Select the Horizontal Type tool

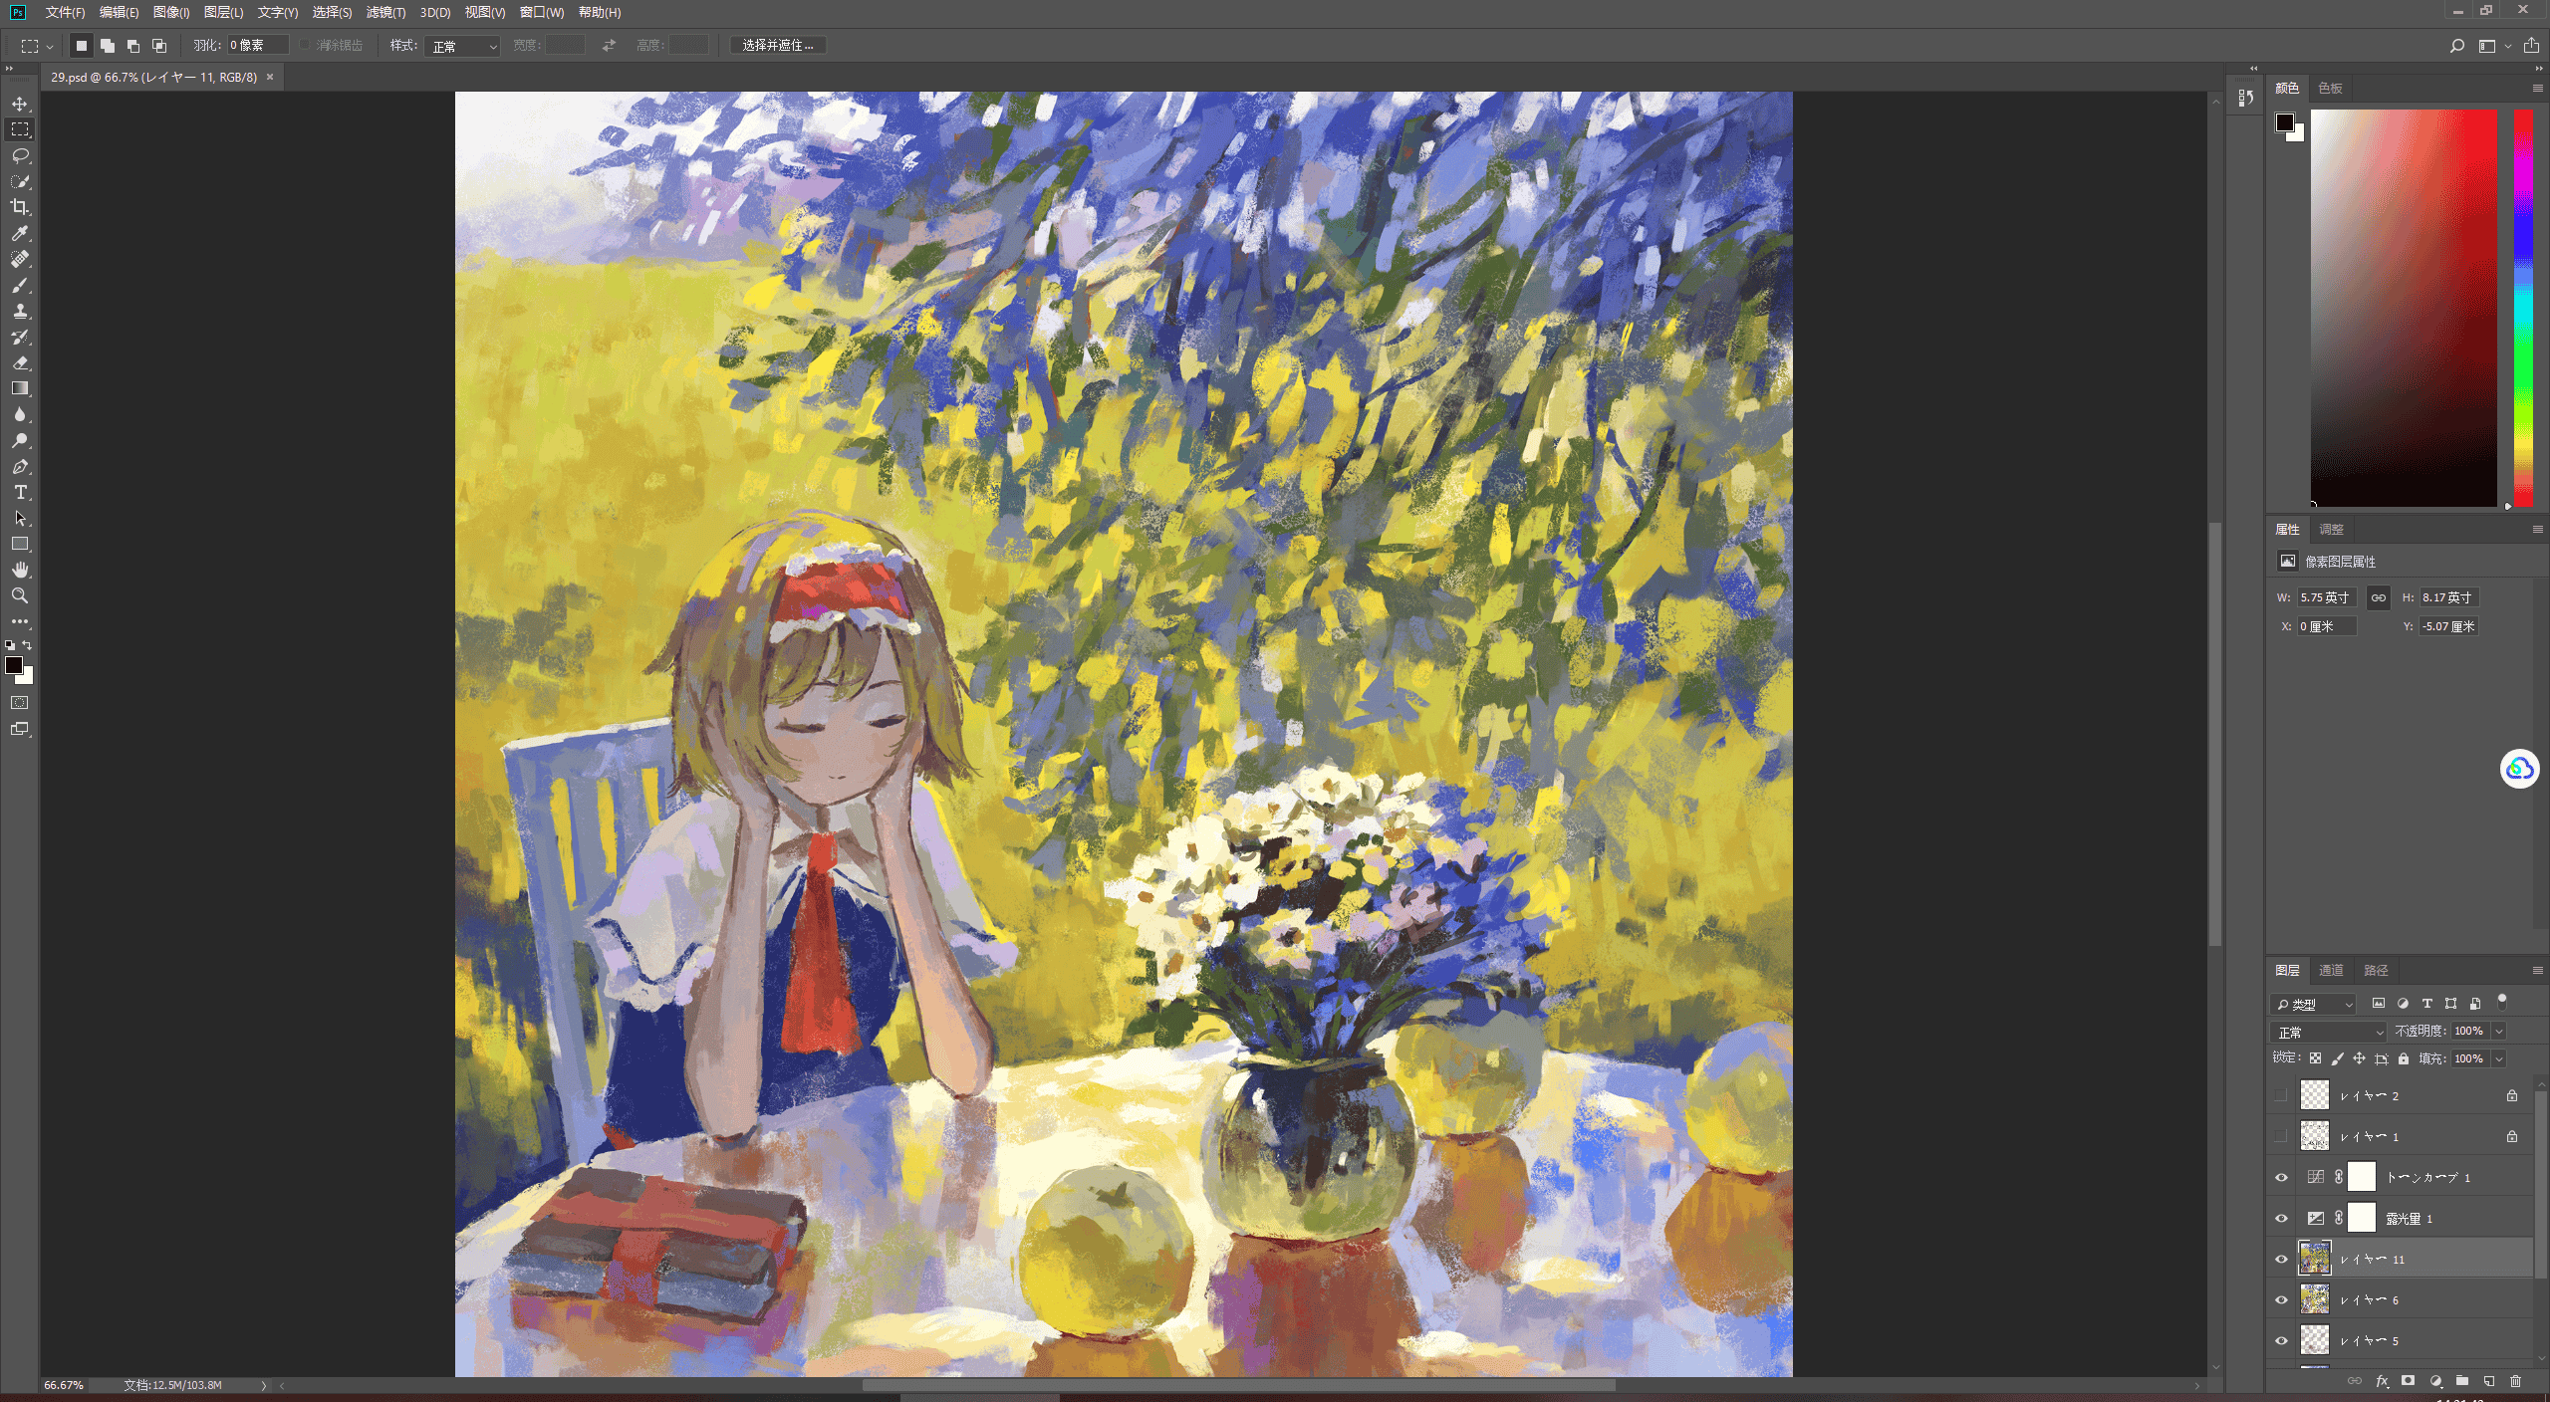(20, 492)
